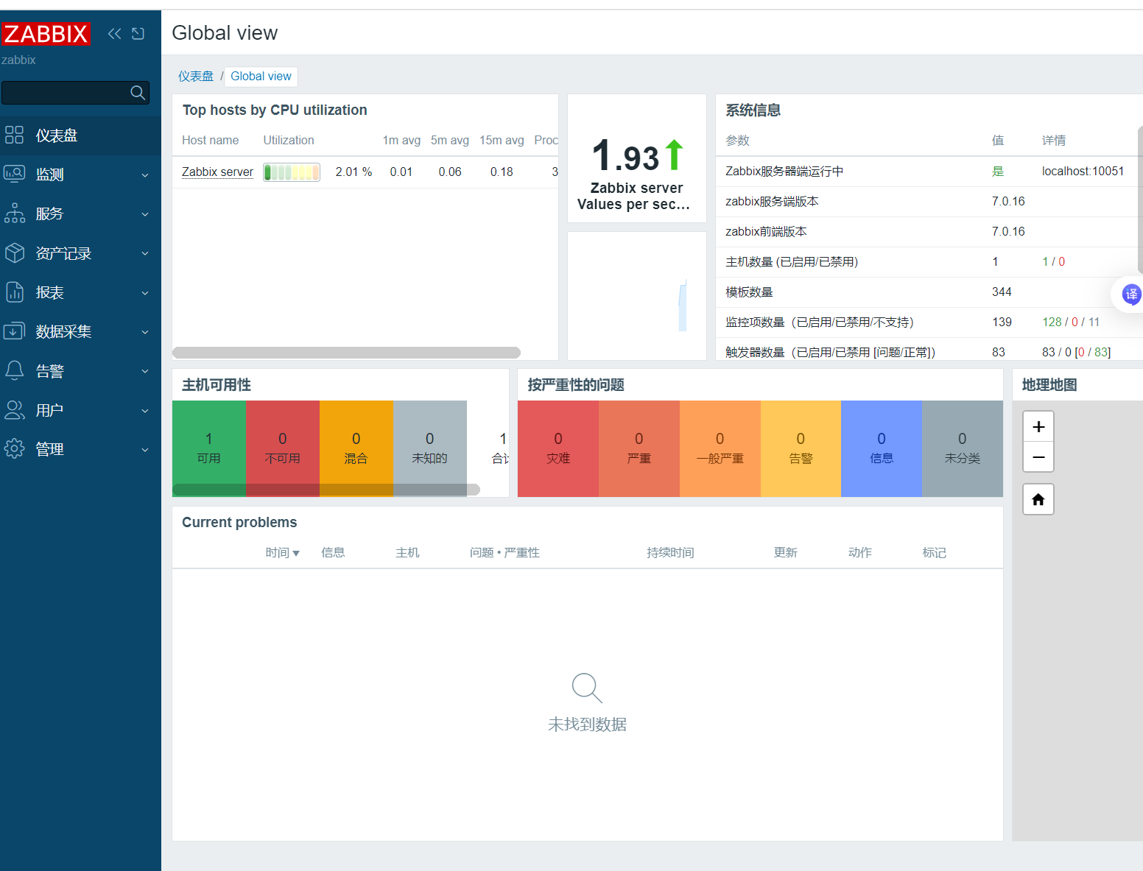The image size is (1143, 871).
Task: Zoom in on the geomap
Action: pyautogui.click(x=1038, y=427)
